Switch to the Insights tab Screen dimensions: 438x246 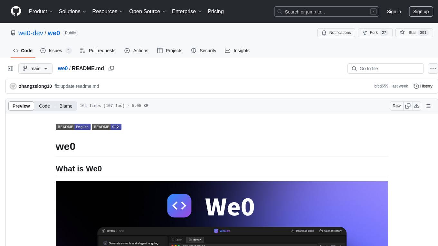tap(237, 51)
